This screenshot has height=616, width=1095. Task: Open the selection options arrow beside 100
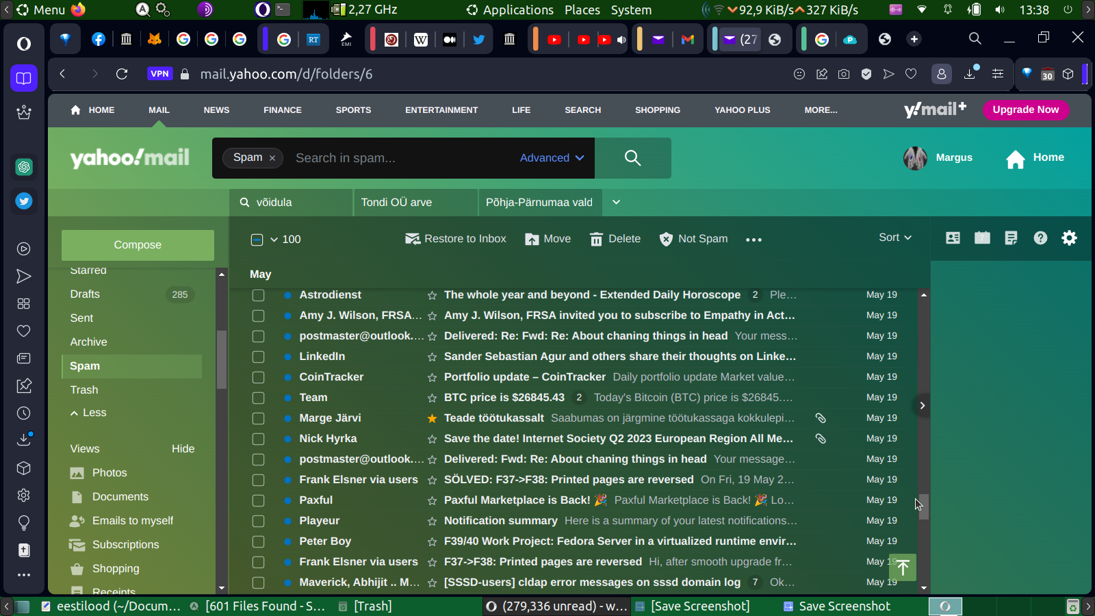pos(274,240)
